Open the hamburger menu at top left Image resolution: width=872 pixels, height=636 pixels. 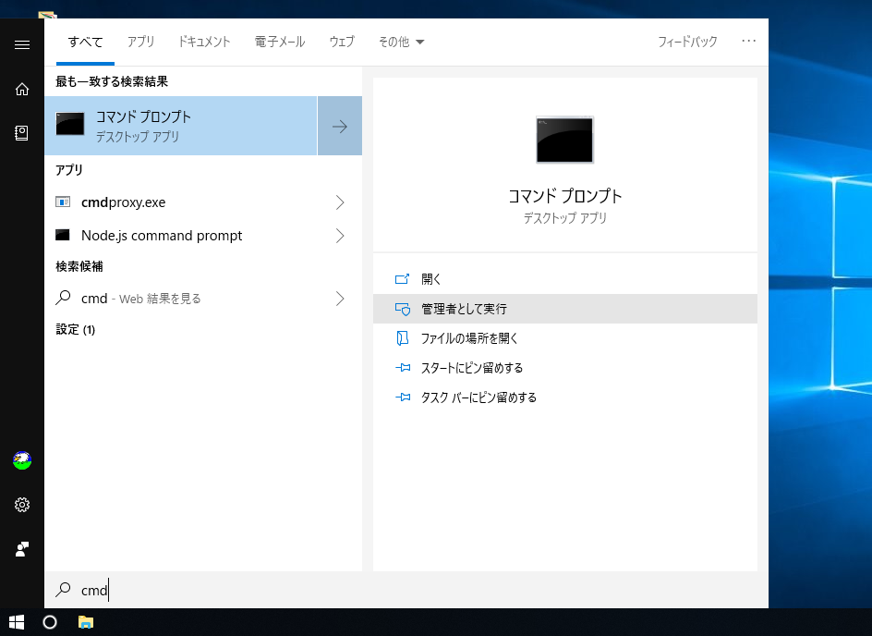(21, 44)
